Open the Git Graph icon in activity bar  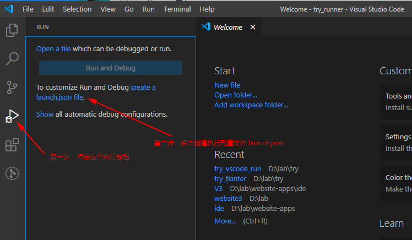click(x=12, y=173)
